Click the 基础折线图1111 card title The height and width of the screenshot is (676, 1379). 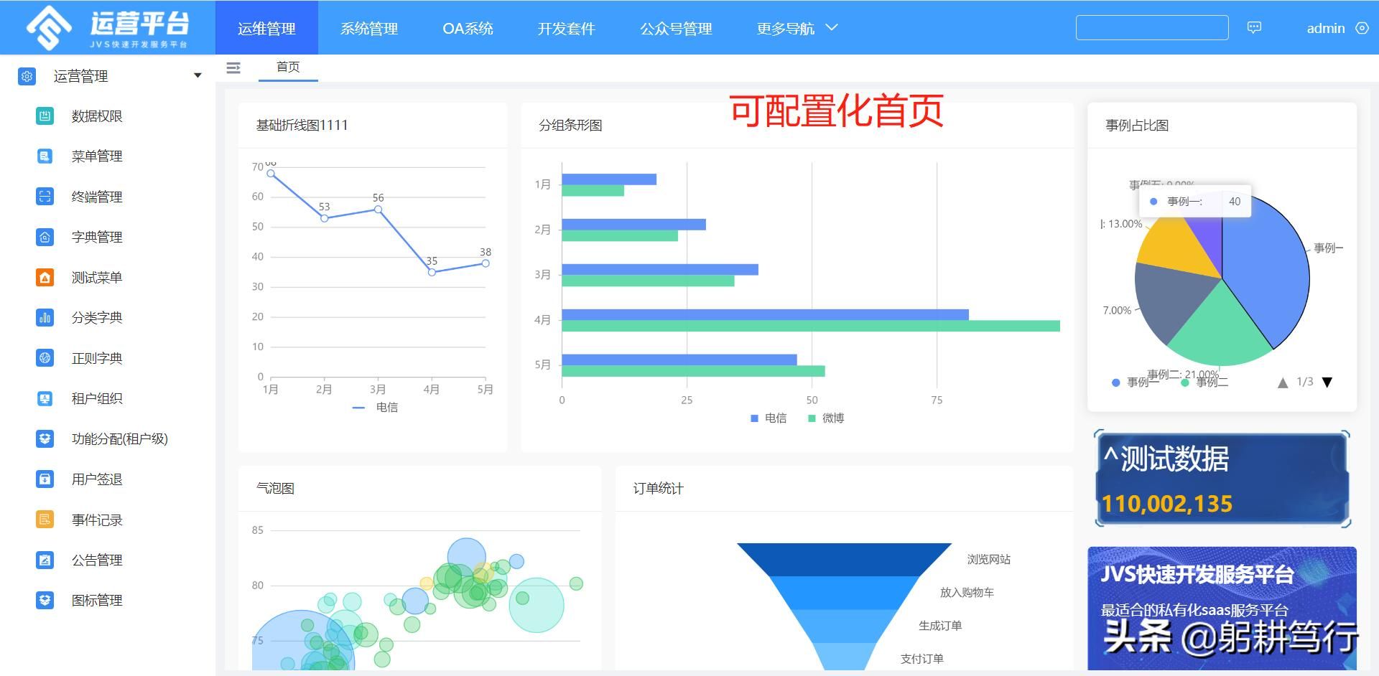pyautogui.click(x=302, y=125)
